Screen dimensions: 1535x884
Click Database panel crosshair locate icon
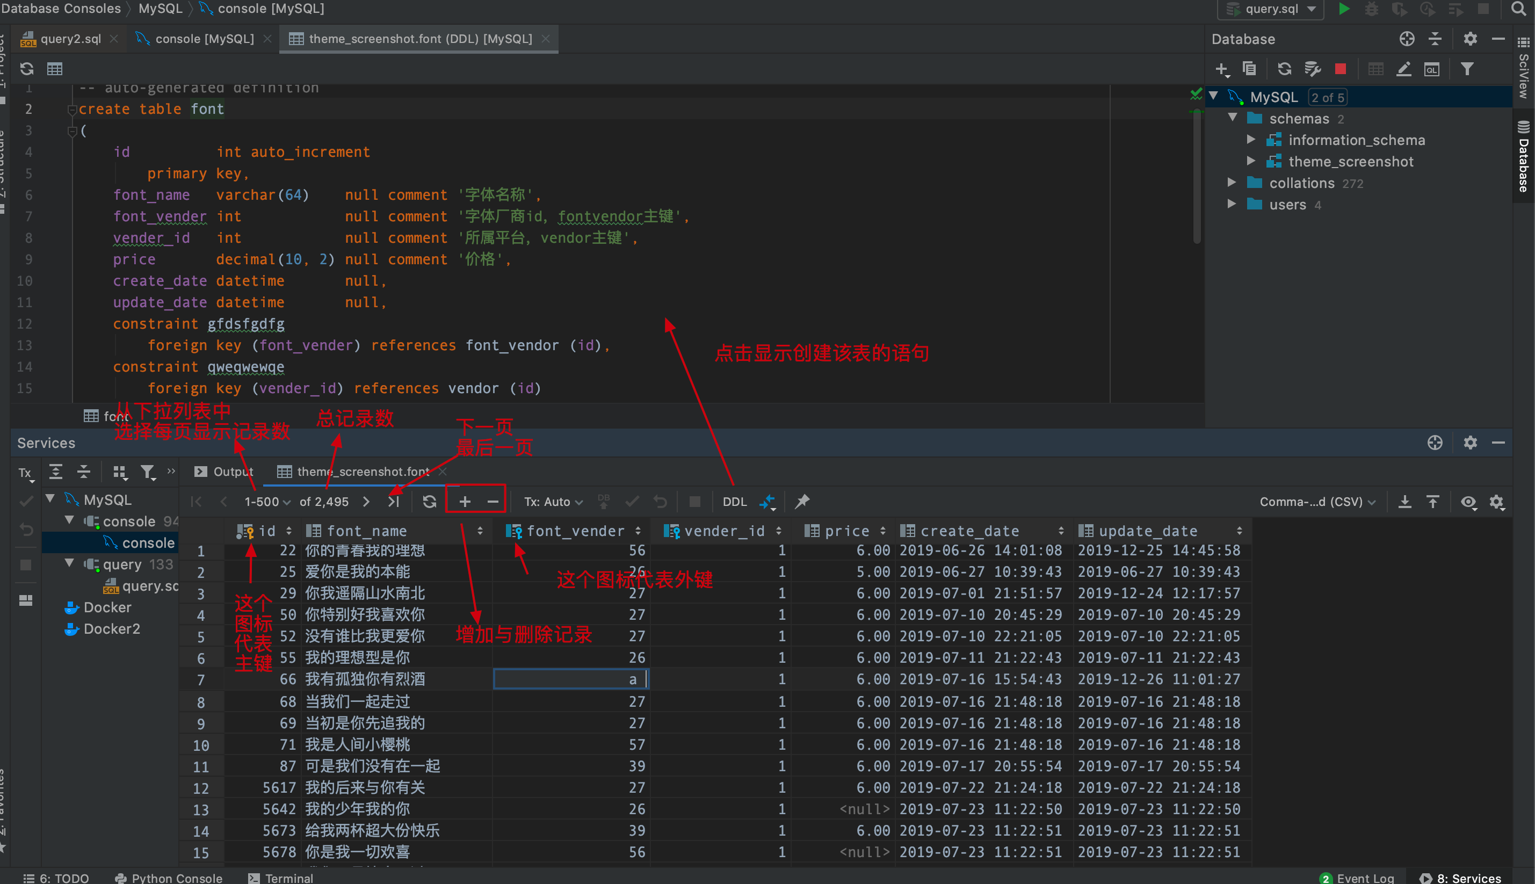point(1407,39)
